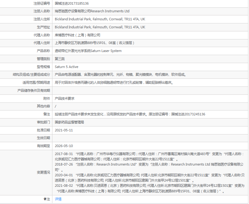Viewport: 249px width, 204px height.
Task: Click the bullet icon beside 注
Action: click(45, 199)
